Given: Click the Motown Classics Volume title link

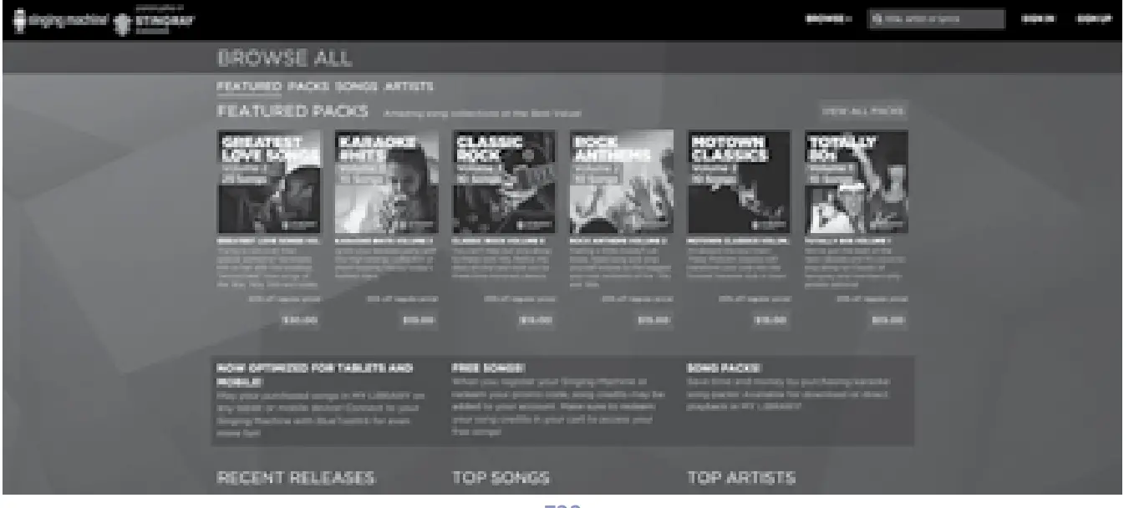Looking at the screenshot, I should pyautogui.click(x=738, y=241).
